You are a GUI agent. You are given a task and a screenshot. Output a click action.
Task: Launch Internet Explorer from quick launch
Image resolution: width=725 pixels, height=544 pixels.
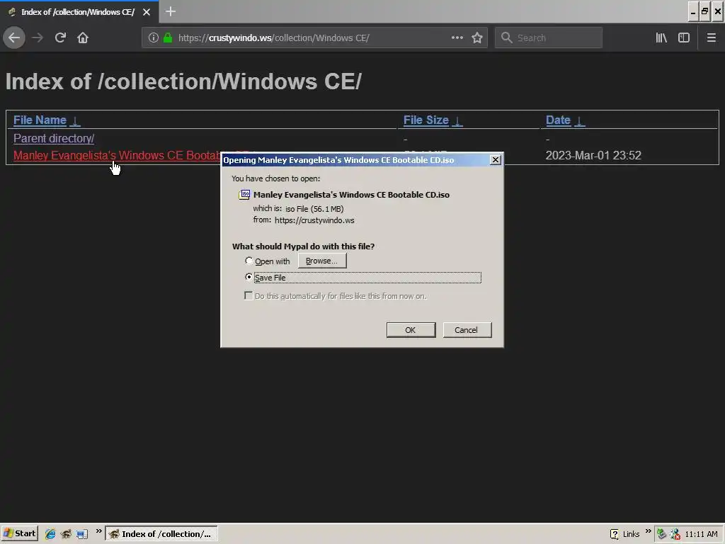pyautogui.click(x=50, y=534)
